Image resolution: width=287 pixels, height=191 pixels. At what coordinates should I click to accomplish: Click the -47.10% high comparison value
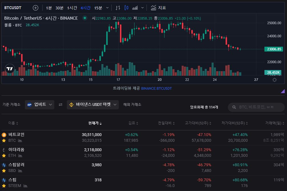pyautogui.click(x=204, y=135)
